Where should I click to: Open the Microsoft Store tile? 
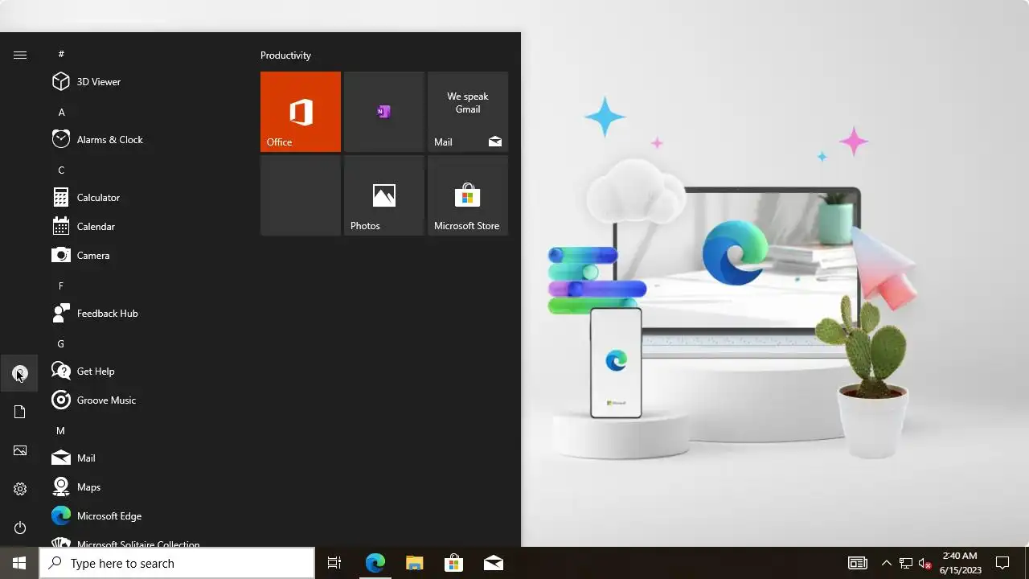click(x=468, y=195)
